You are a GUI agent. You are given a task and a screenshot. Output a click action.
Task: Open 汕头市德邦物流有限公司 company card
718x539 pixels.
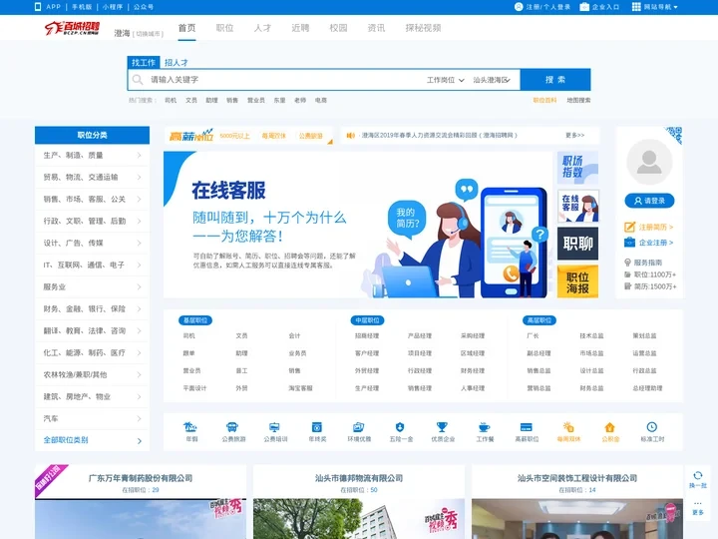(359, 478)
